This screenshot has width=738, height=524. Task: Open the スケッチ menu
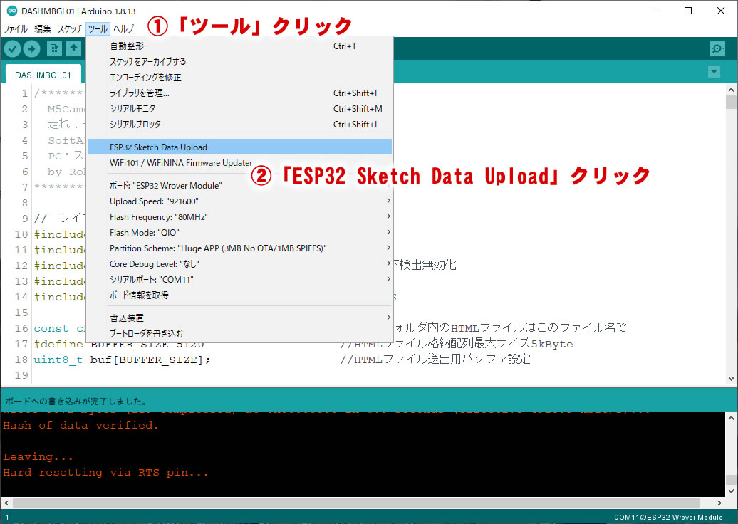[70, 28]
